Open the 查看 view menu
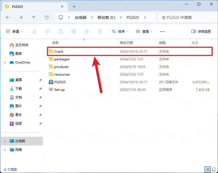Image resolution: width=218 pixels, height=173 pixels. [144, 31]
